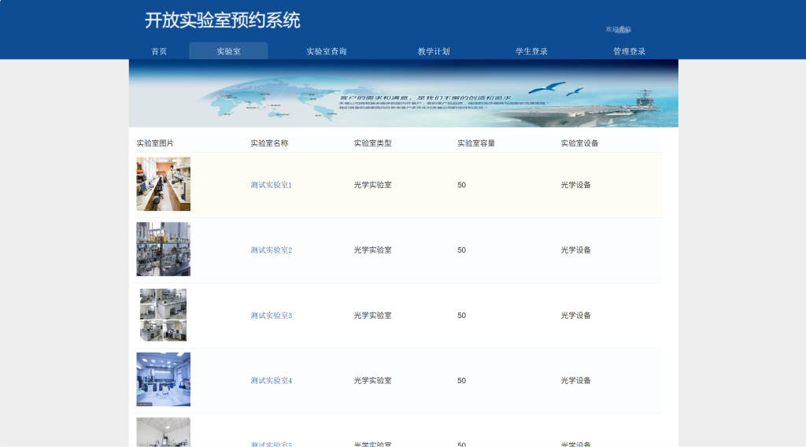This screenshot has height=447, width=806.
Task: Click the 欢迎光临 welcome text
Action: tap(619, 29)
